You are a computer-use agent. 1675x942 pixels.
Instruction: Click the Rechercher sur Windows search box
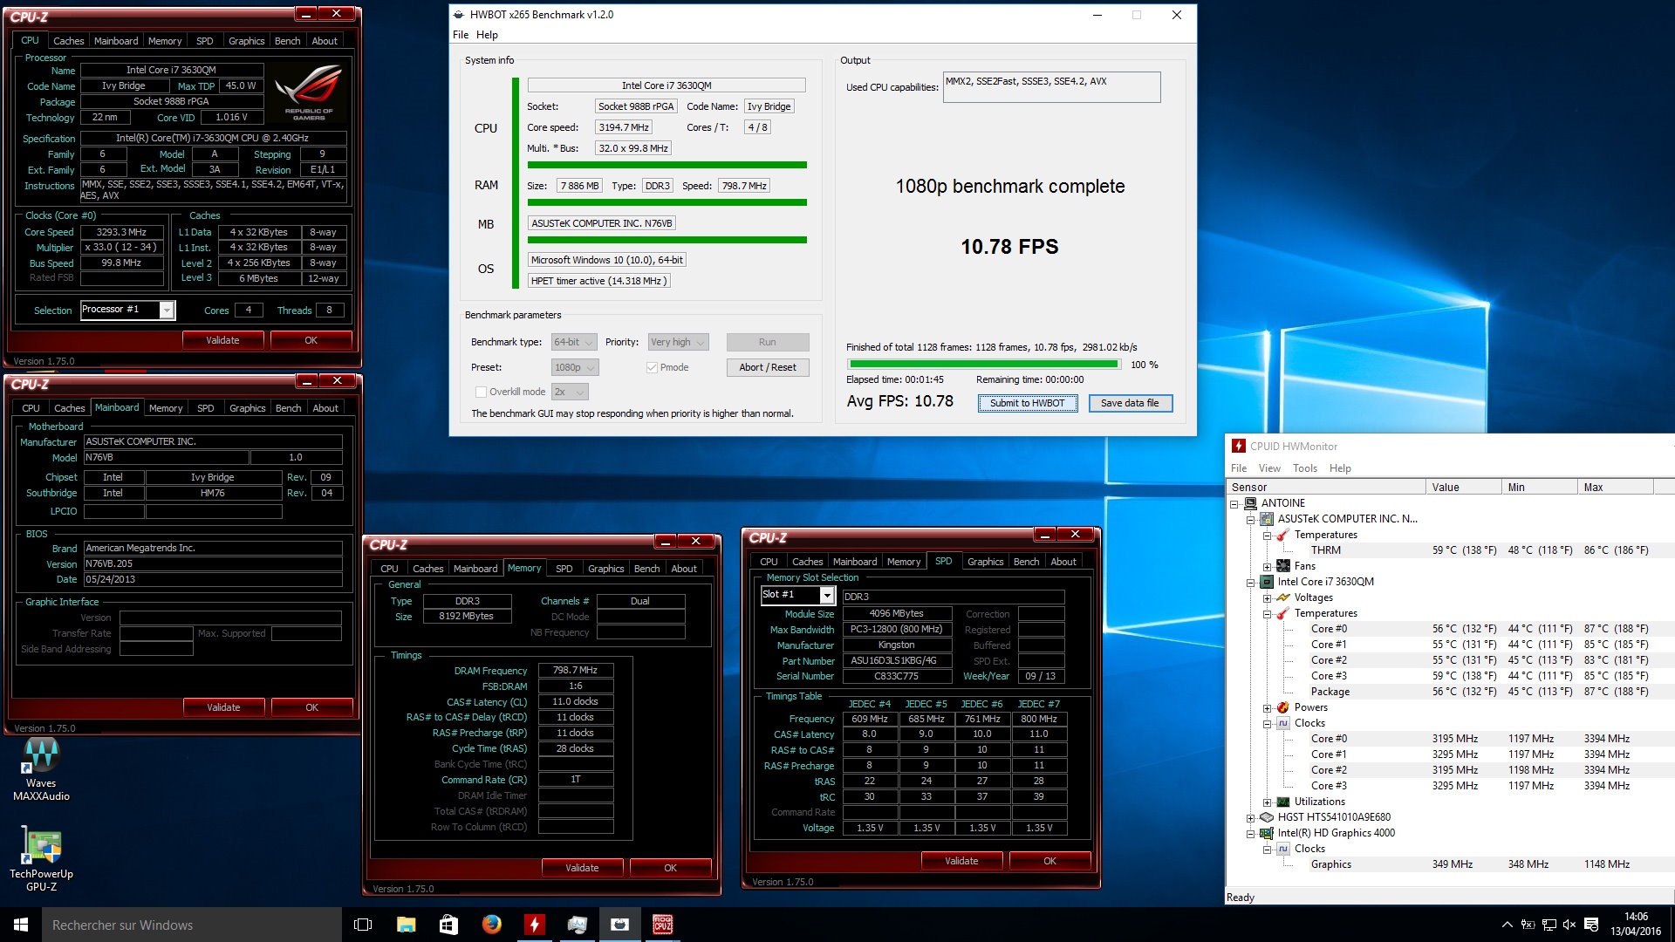[x=192, y=925]
